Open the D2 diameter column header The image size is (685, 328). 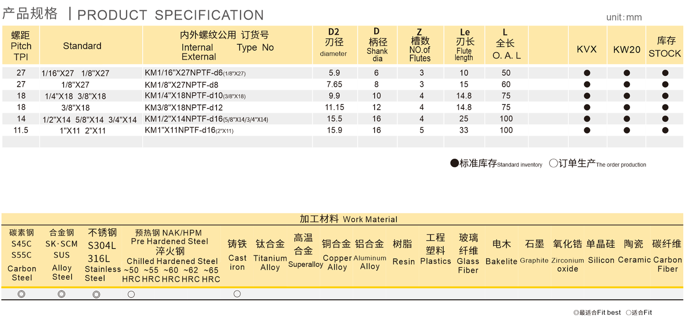pos(334,45)
